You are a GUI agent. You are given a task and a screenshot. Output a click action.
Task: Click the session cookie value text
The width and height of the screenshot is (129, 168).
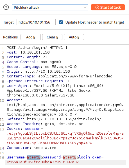pyautogui.click(x=65, y=138)
